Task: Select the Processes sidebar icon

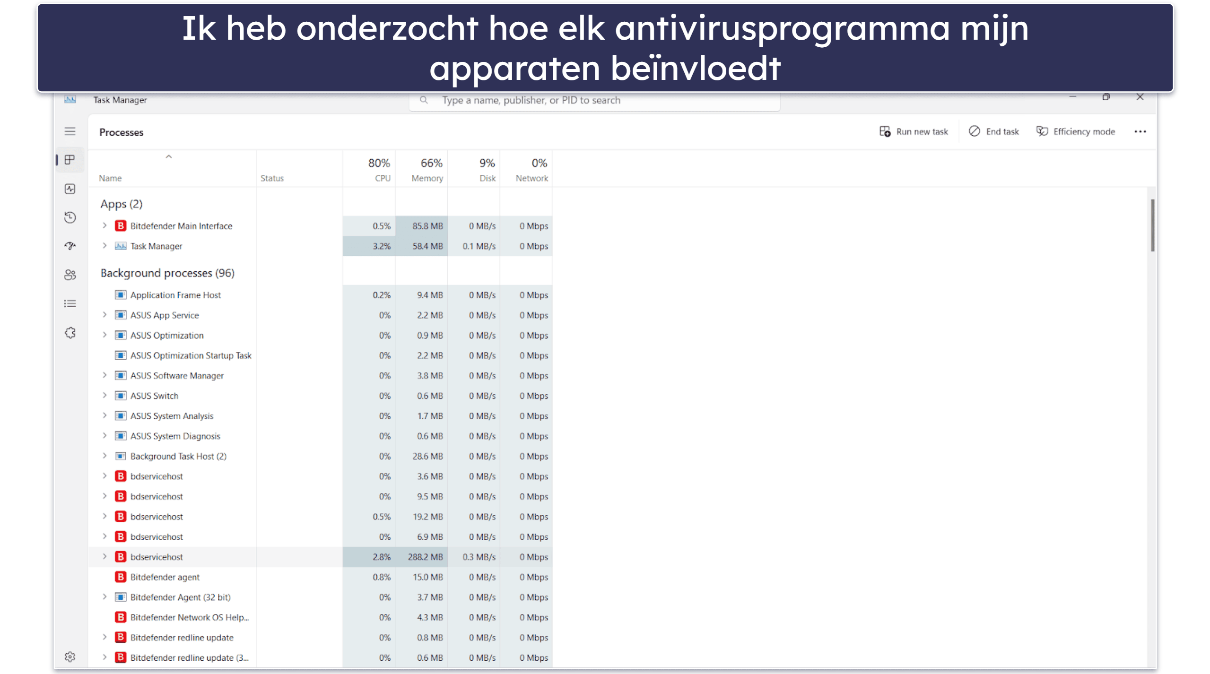Action: (70, 160)
